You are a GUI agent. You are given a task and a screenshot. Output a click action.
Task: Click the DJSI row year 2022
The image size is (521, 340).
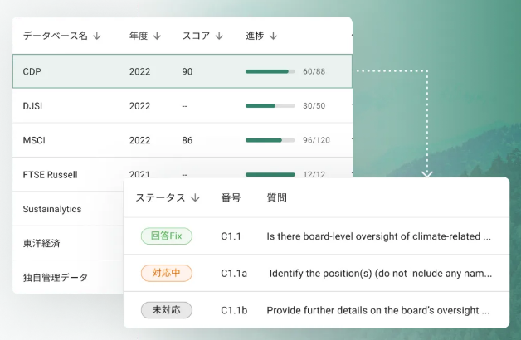coord(140,106)
